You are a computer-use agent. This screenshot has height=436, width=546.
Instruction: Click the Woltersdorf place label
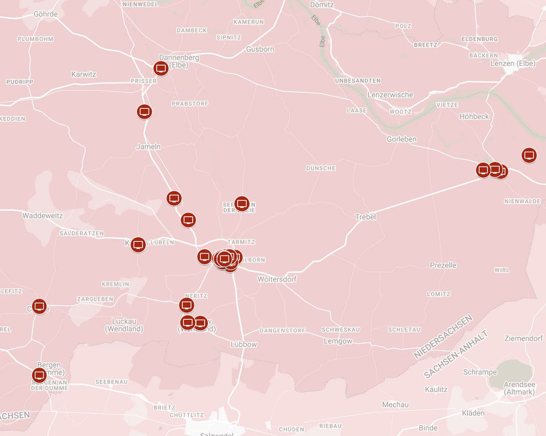[277, 279]
